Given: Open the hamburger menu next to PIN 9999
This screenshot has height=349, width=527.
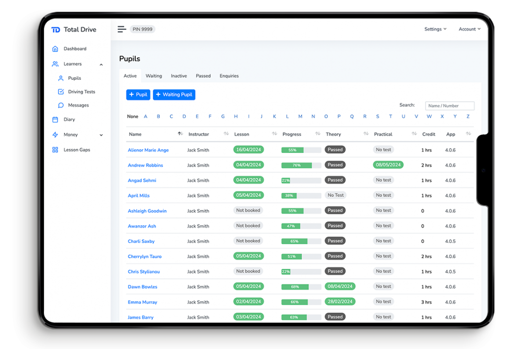Looking at the screenshot, I should 121,29.
